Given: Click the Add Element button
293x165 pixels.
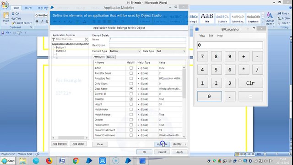Looking at the screenshot, I should (x=60, y=144).
